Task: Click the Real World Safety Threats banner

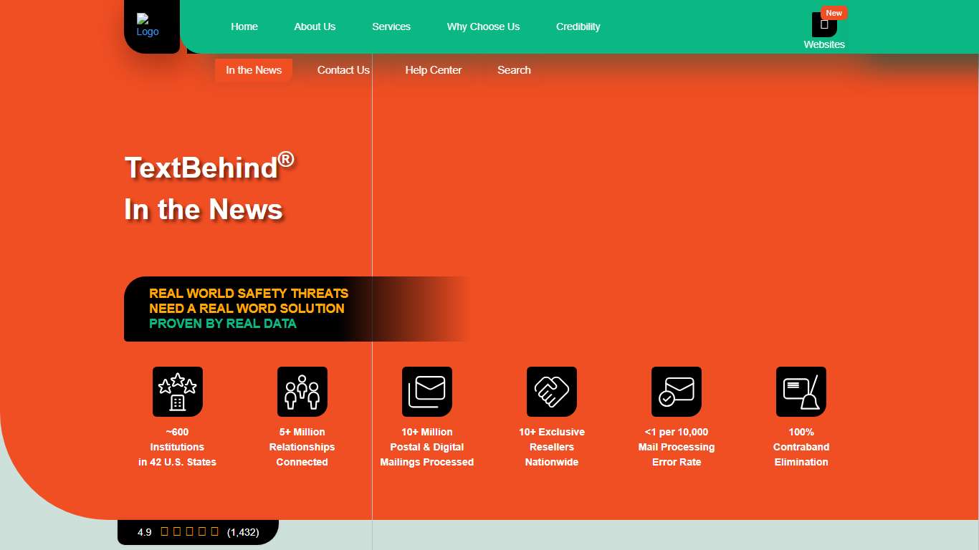Action: tap(249, 309)
